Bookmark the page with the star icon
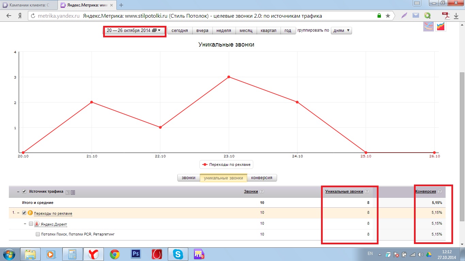465x261 pixels. (388, 16)
